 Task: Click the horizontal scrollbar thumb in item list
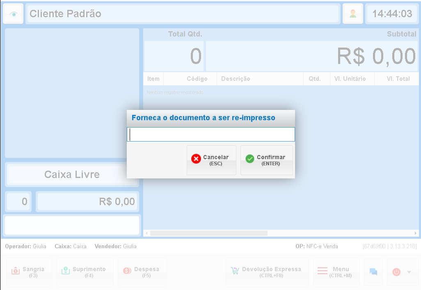[208, 233]
